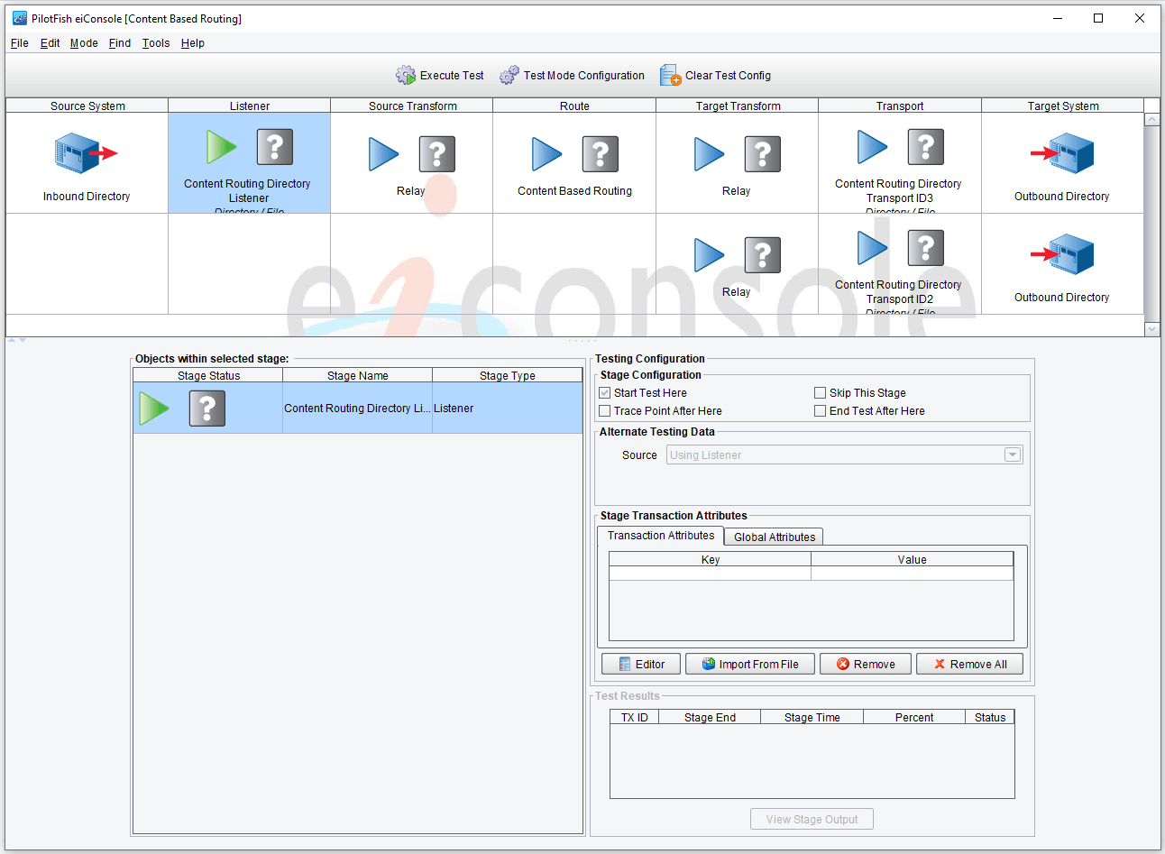Click the stage grid scrollbar up arrow
1165x854 pixels.
[x=1151, y=119]
